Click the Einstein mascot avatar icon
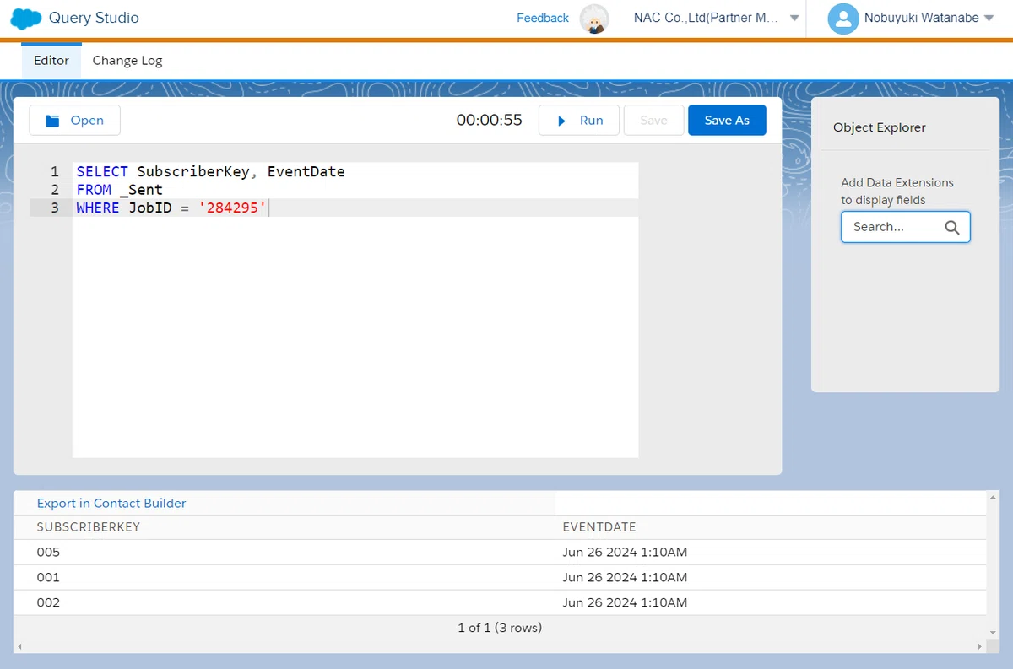Screen dimensions: 1013x669 [594, 19]
